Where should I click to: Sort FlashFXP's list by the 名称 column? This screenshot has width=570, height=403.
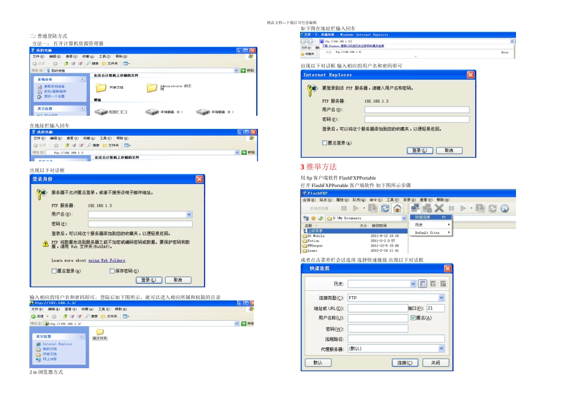[x=325, y=225]
